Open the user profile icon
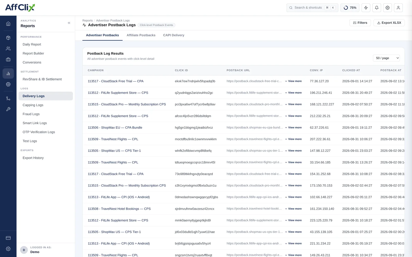Image resolution: width=412 pixels, height=257 pixels. click(x=398, y=8)
